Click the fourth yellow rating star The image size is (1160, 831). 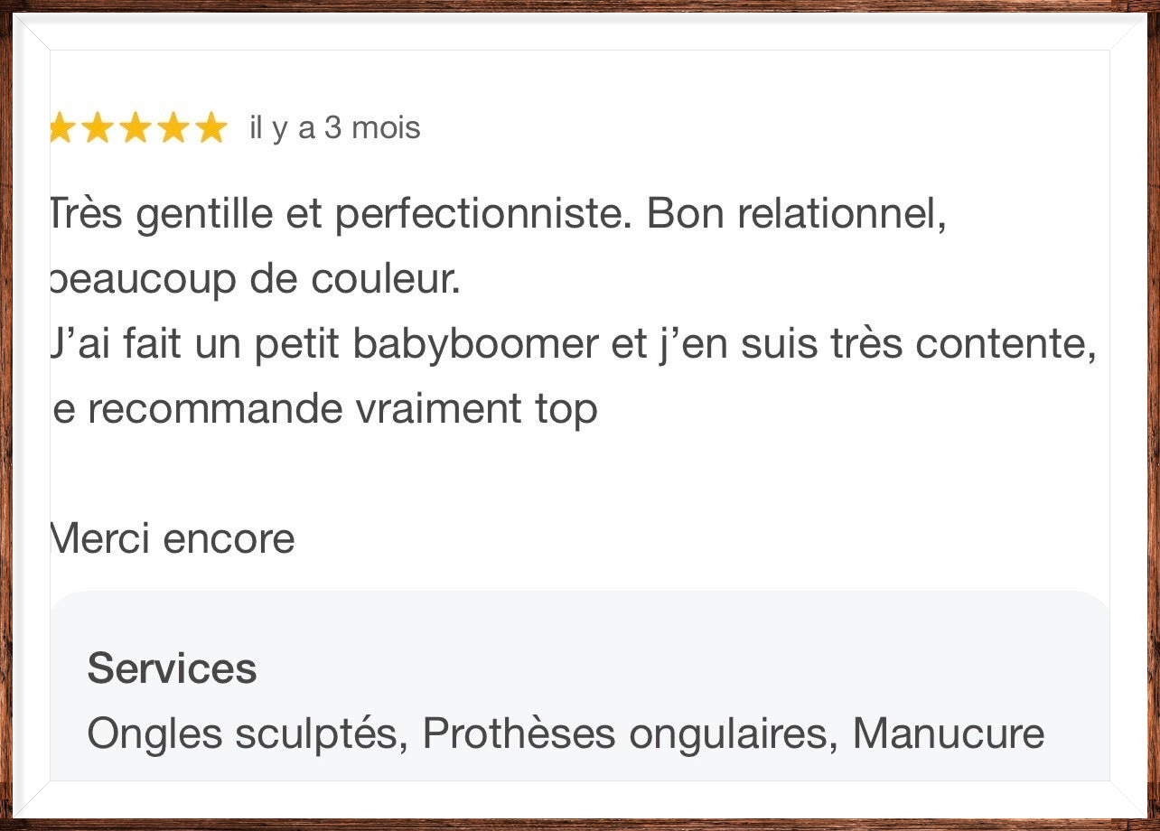[x=173, y=128]
